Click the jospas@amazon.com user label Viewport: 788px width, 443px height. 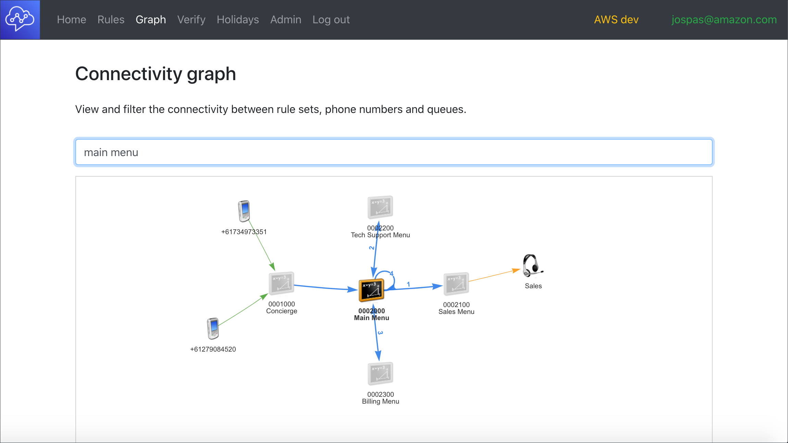[724, 20]
